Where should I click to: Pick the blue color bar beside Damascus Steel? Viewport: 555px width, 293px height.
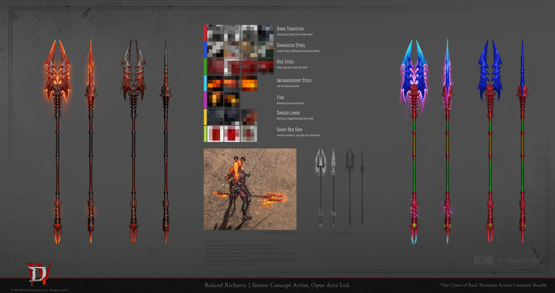(205, 50)
